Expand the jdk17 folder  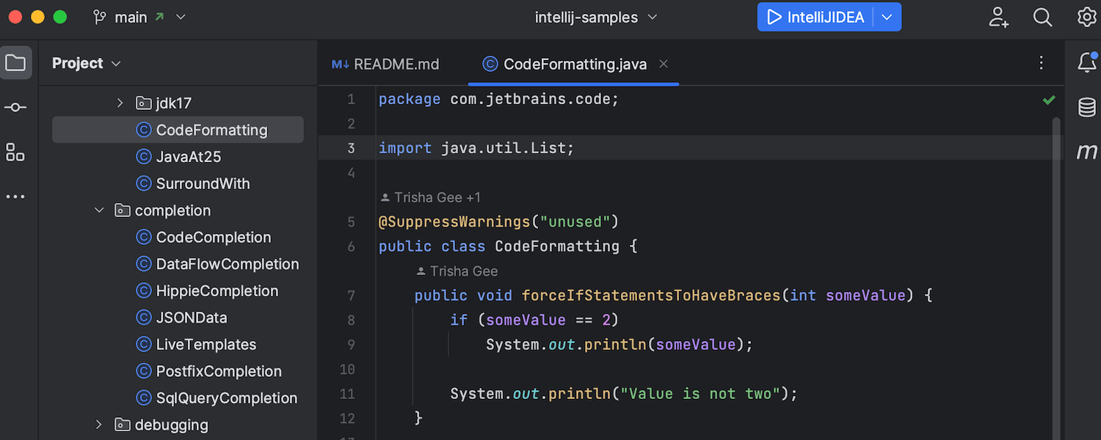pos(120,103)
